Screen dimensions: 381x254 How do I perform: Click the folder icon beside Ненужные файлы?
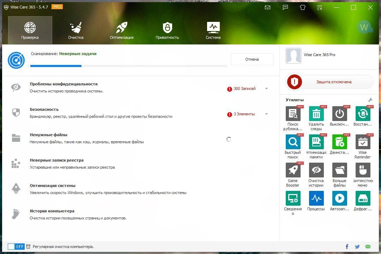click(16, 138)
